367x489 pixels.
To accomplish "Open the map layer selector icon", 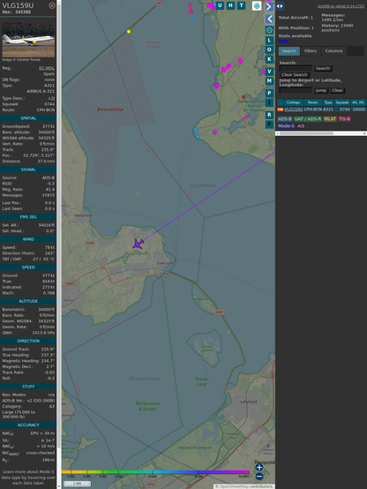I will click(257, 5).
